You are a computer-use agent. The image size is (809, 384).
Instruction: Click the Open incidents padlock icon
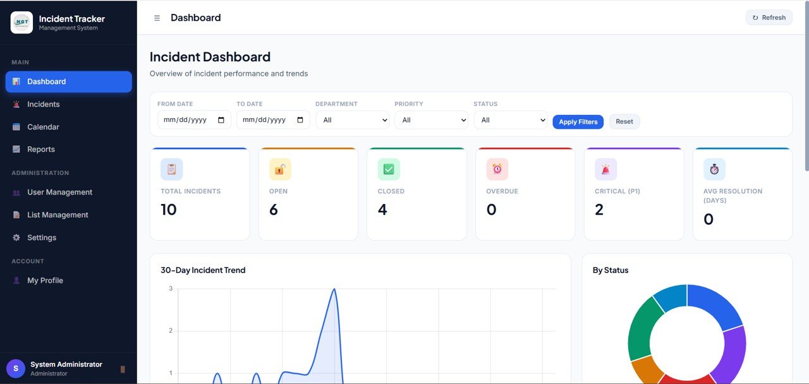pyautogui.click(x=280, y=169)
